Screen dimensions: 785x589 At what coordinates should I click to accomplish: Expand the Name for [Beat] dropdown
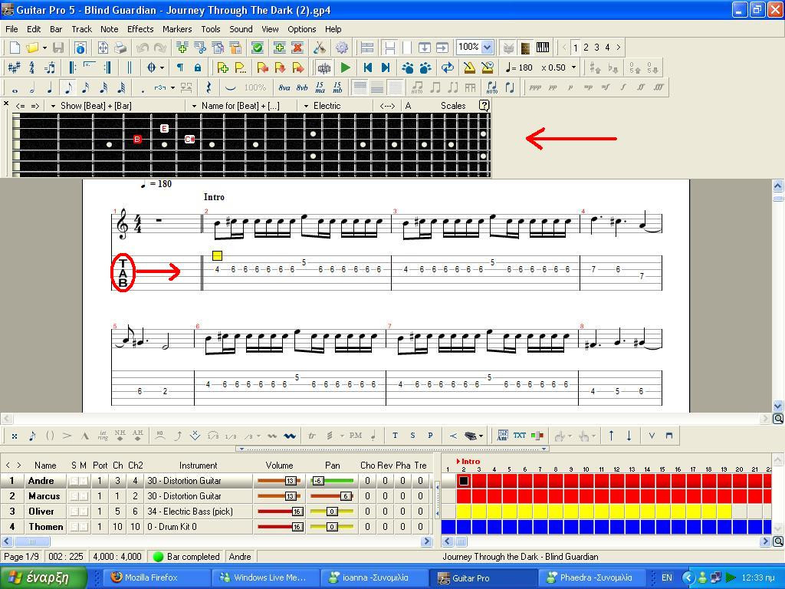click(x=194, y=106)
